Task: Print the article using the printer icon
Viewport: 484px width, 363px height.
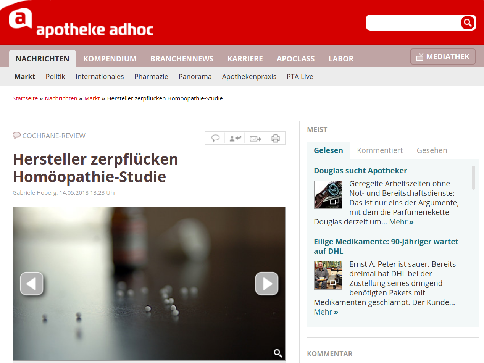Action: [275, 138]
